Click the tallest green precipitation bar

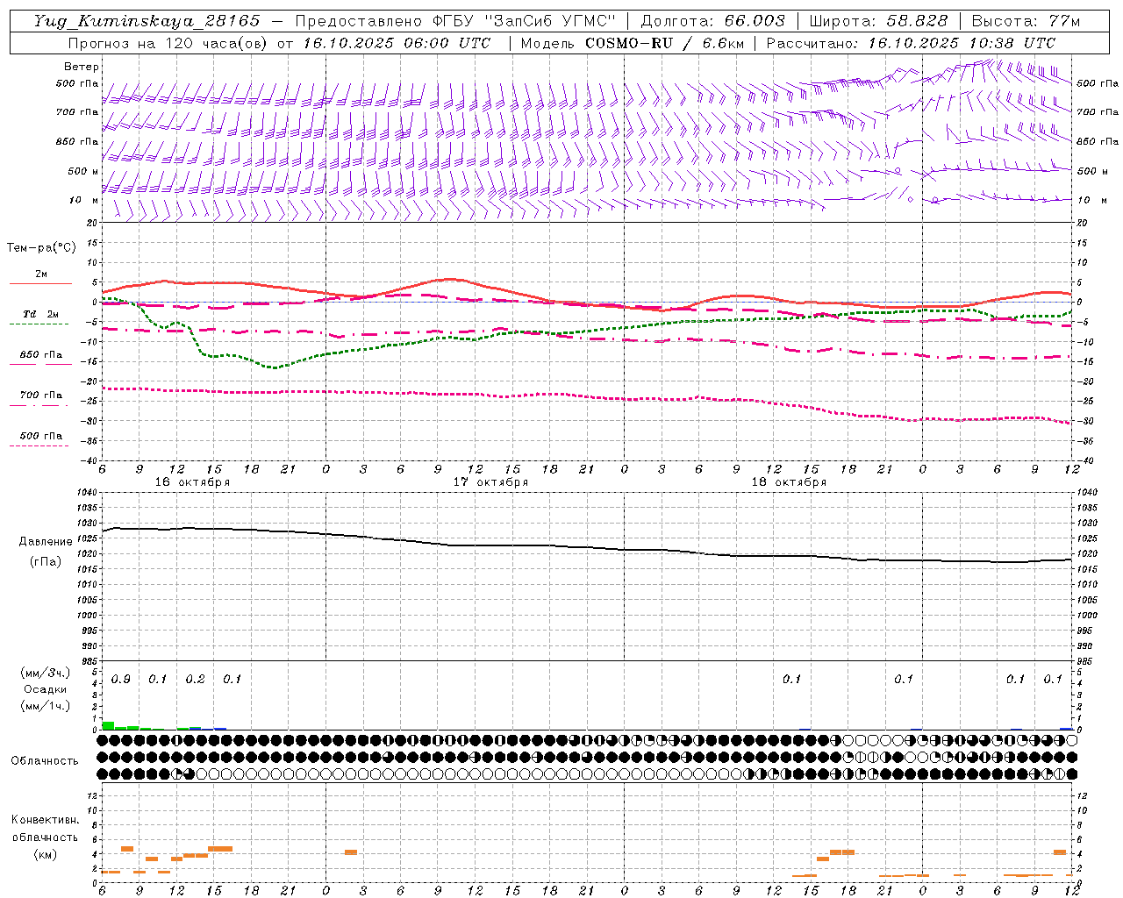[x=108, y=725]
